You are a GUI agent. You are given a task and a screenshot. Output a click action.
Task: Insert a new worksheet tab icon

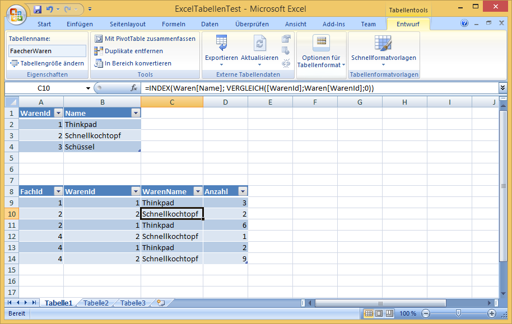coord(161,303)
